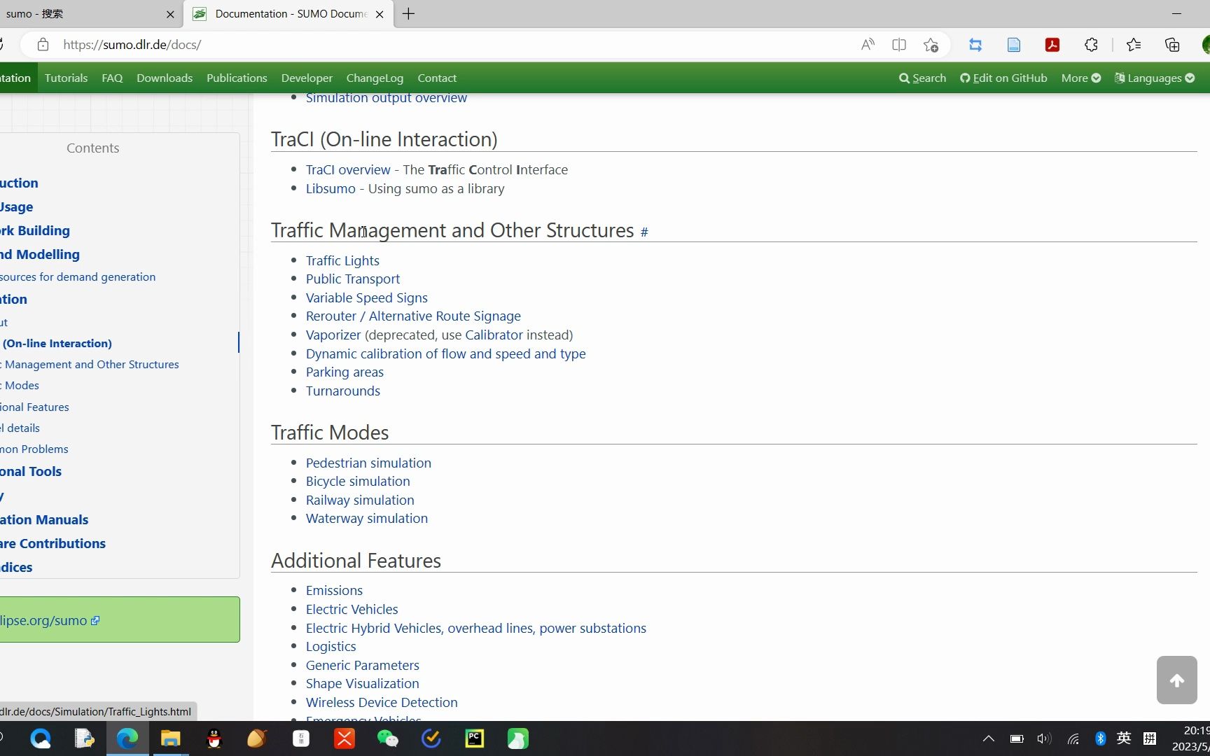Click Search in the navbar
The width and height of the screenshot is (1210, 756).
tap(922, 78)
